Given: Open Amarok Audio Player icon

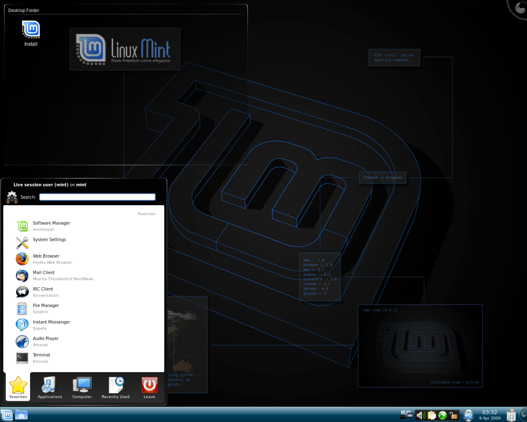Looking at the screenshot, I should [x=22, y=341].
